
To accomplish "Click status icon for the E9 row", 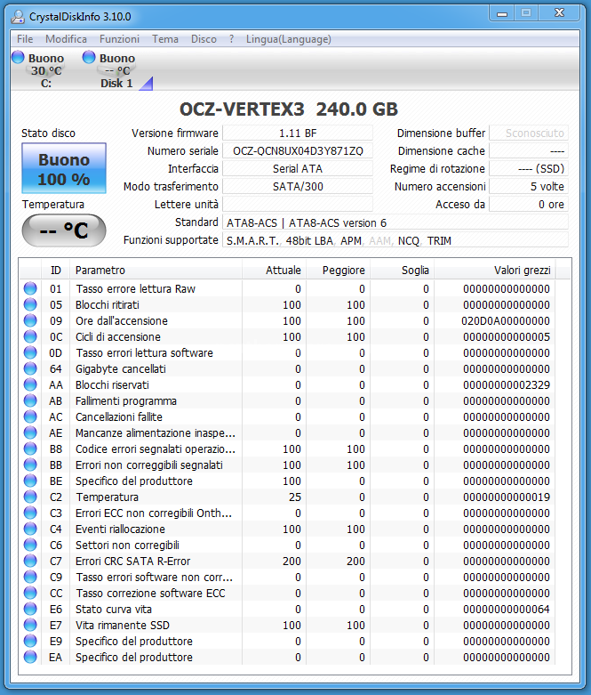I will [x=30, y=641].
